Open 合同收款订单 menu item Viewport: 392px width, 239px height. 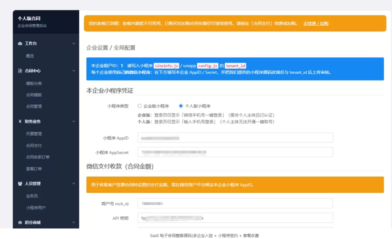click(x=38, y=157)
